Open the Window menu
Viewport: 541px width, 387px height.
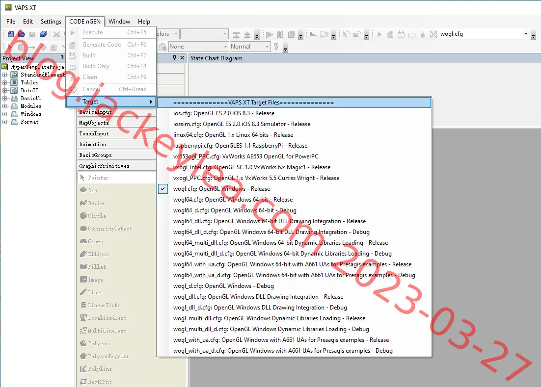pos(119,22)
